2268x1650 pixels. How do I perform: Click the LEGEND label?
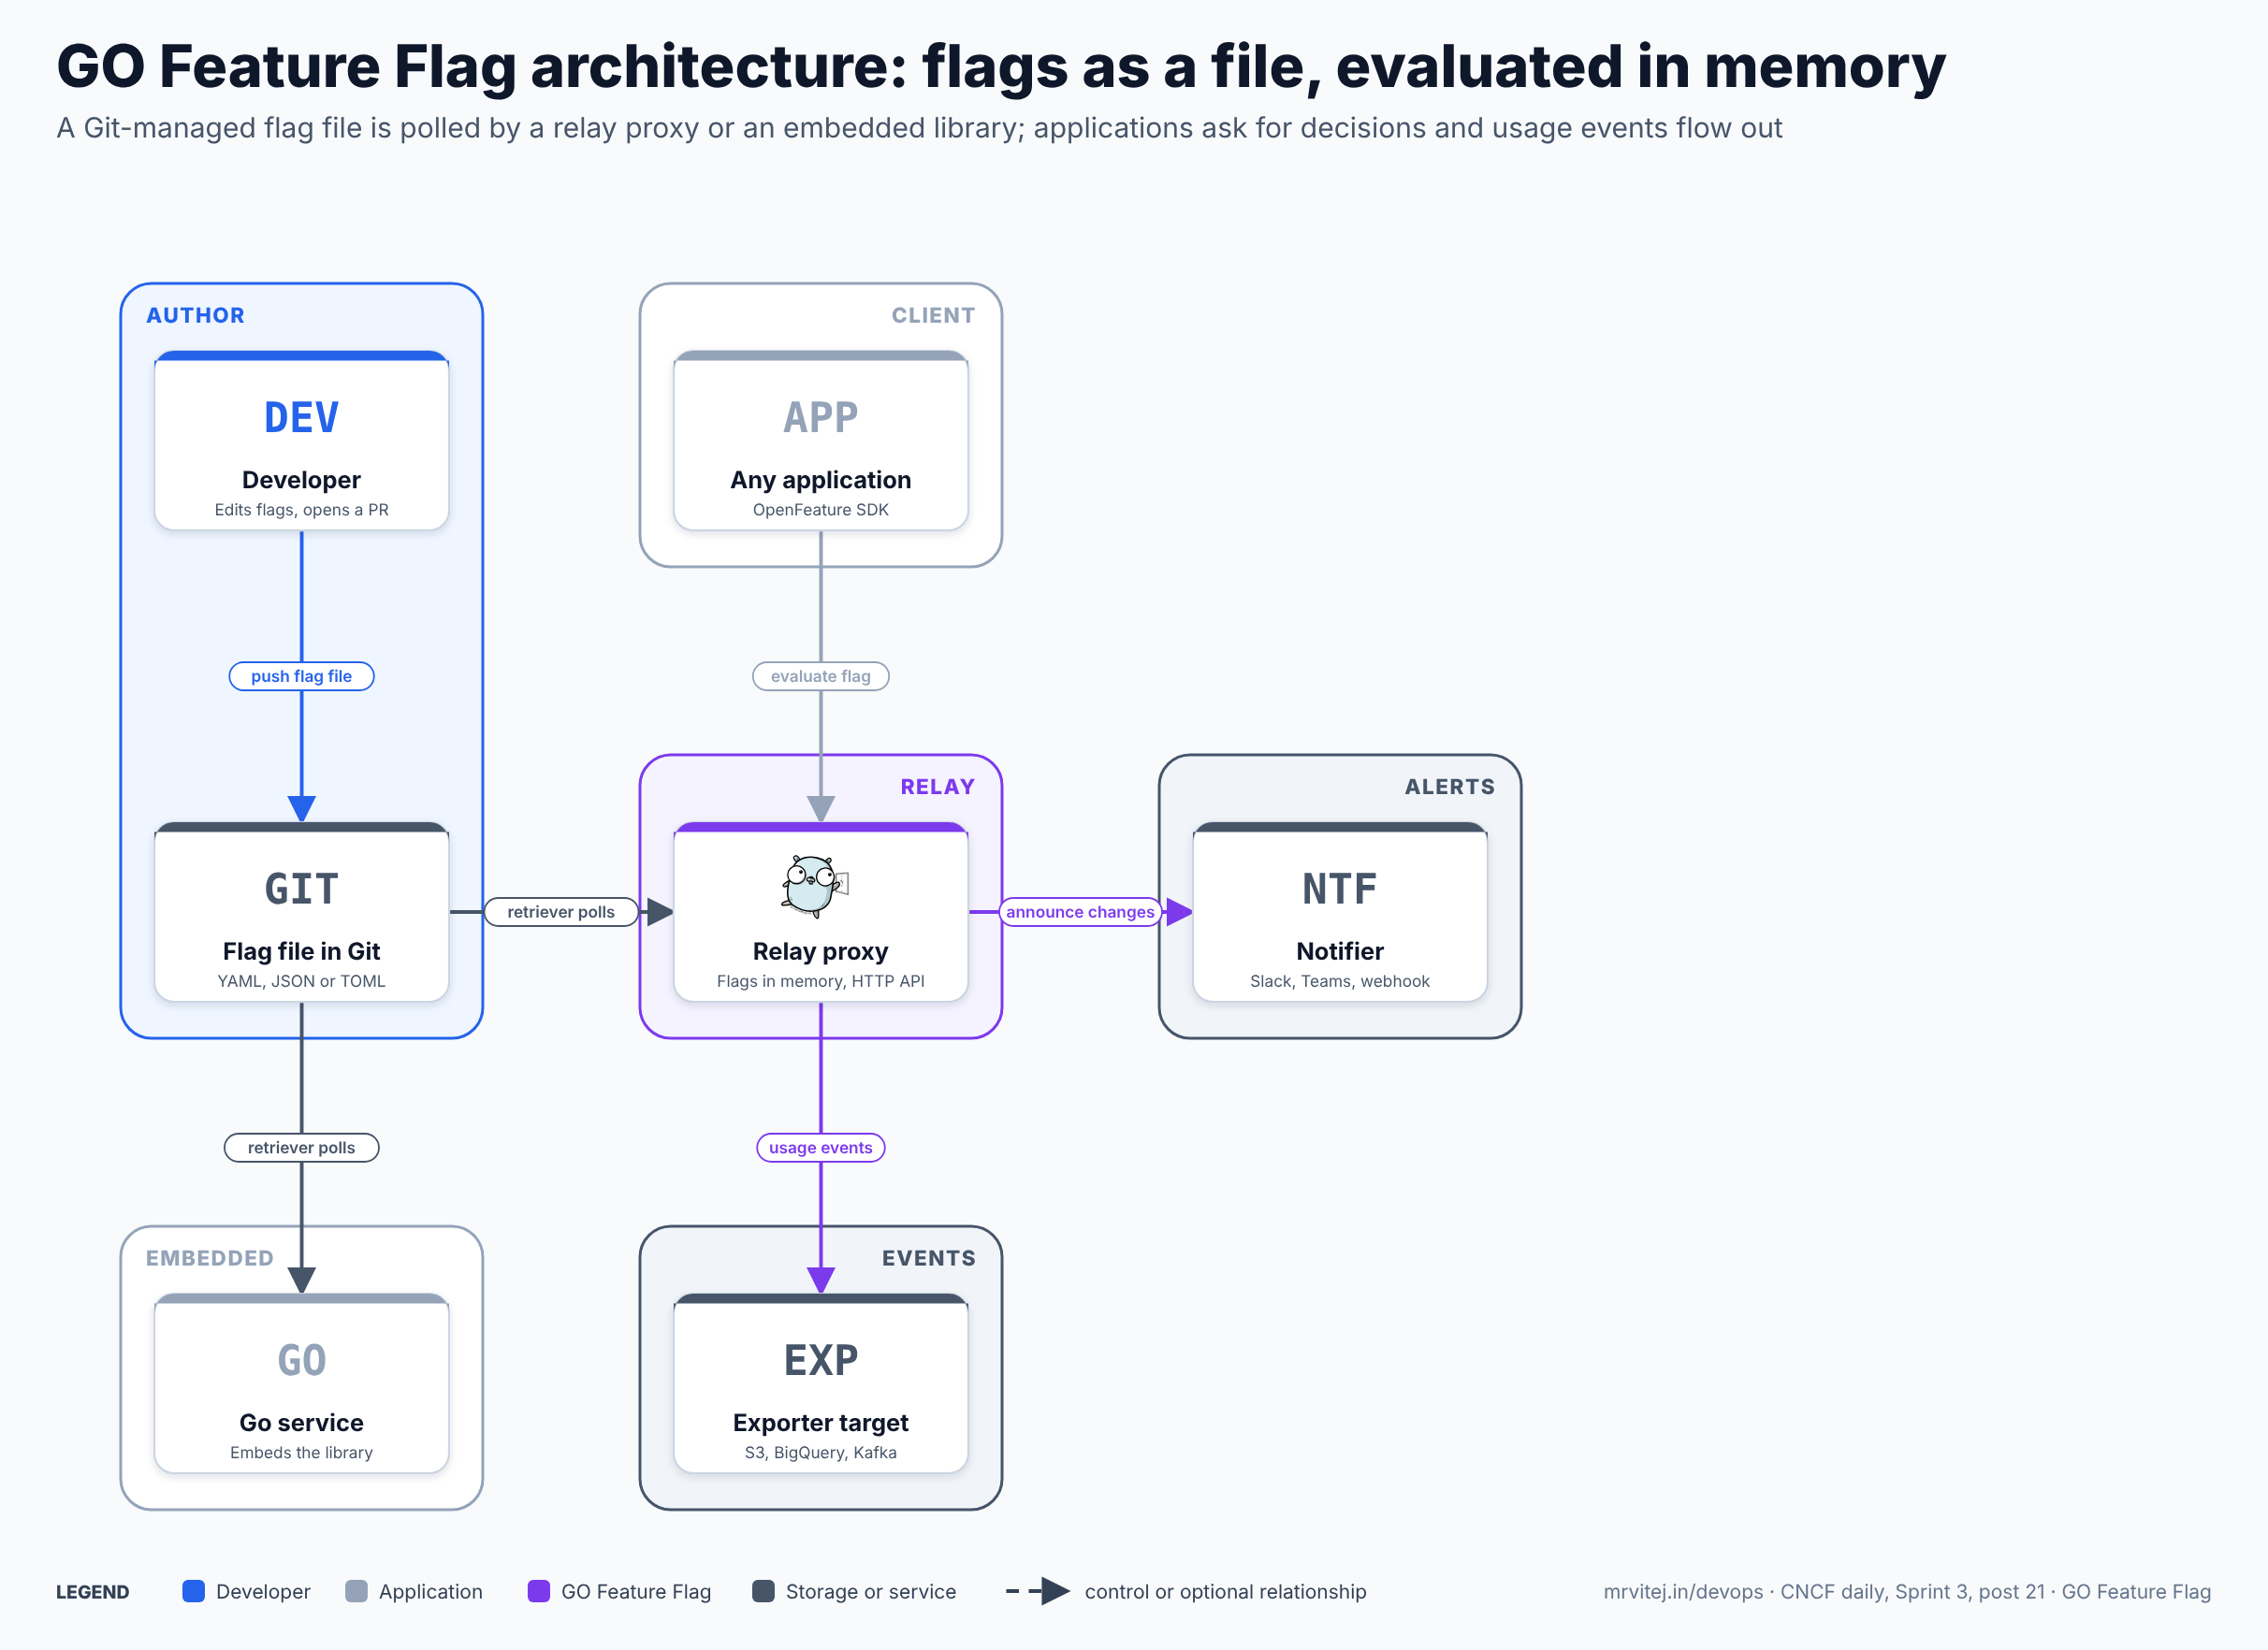tap(92, 1592)
